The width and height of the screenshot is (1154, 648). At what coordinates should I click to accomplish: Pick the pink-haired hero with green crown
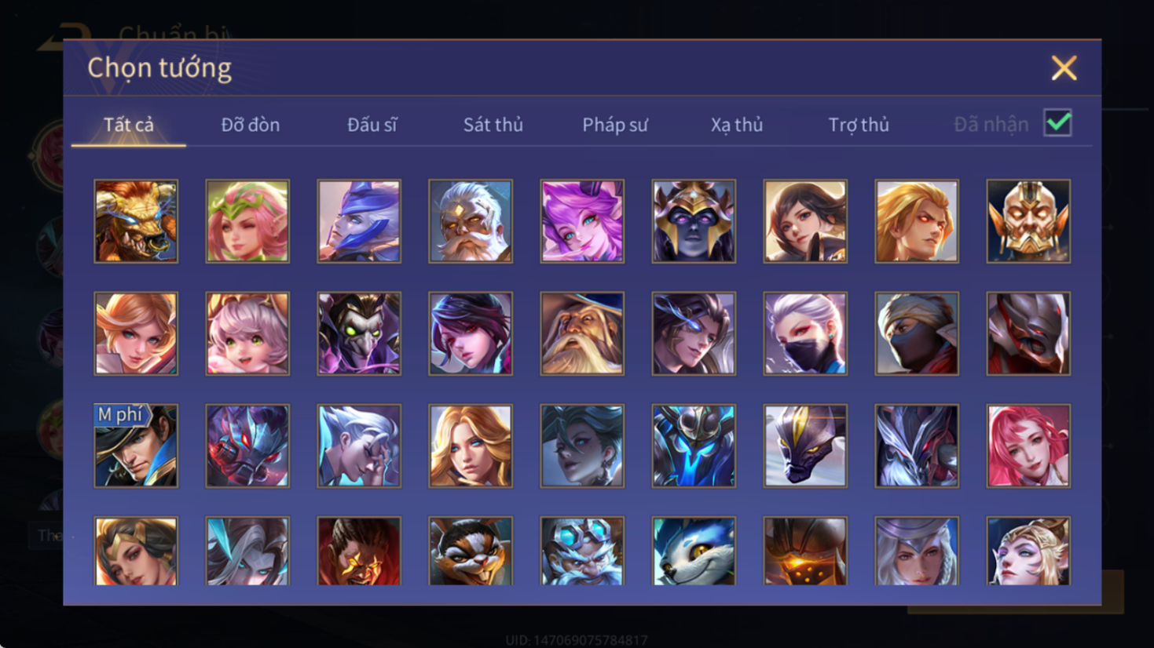pyautogui.click(x=247, y=221)
